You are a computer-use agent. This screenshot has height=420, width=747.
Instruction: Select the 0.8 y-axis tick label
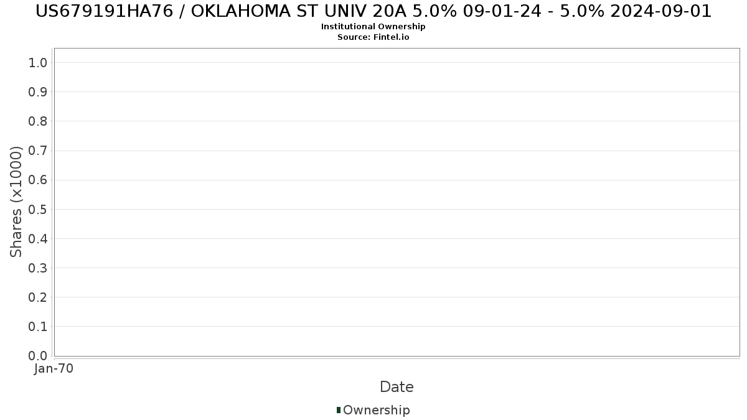click(x=38, y=121)
